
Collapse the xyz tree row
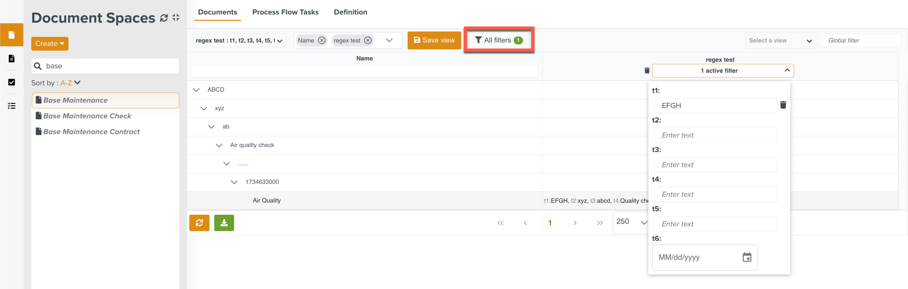click(x=204, y=108)
